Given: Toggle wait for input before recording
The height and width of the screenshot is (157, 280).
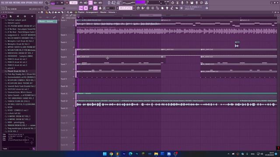Looking at the screenshot, I should 86,3.
